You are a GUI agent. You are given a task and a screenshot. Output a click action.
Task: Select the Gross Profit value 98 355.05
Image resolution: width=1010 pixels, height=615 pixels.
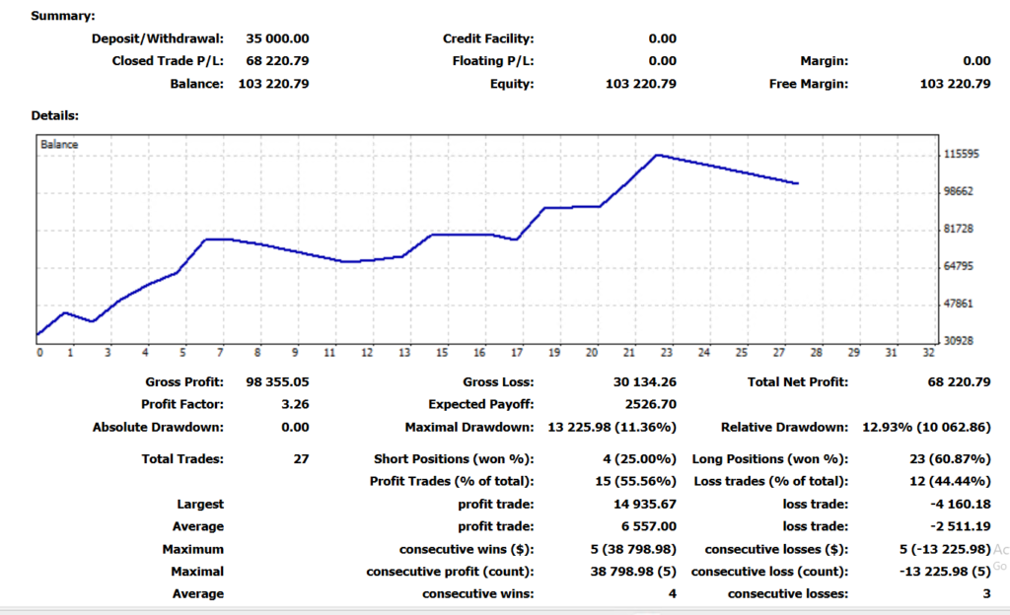pos(274,381)
